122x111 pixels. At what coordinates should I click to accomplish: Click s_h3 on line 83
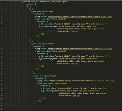click(41, 56)
